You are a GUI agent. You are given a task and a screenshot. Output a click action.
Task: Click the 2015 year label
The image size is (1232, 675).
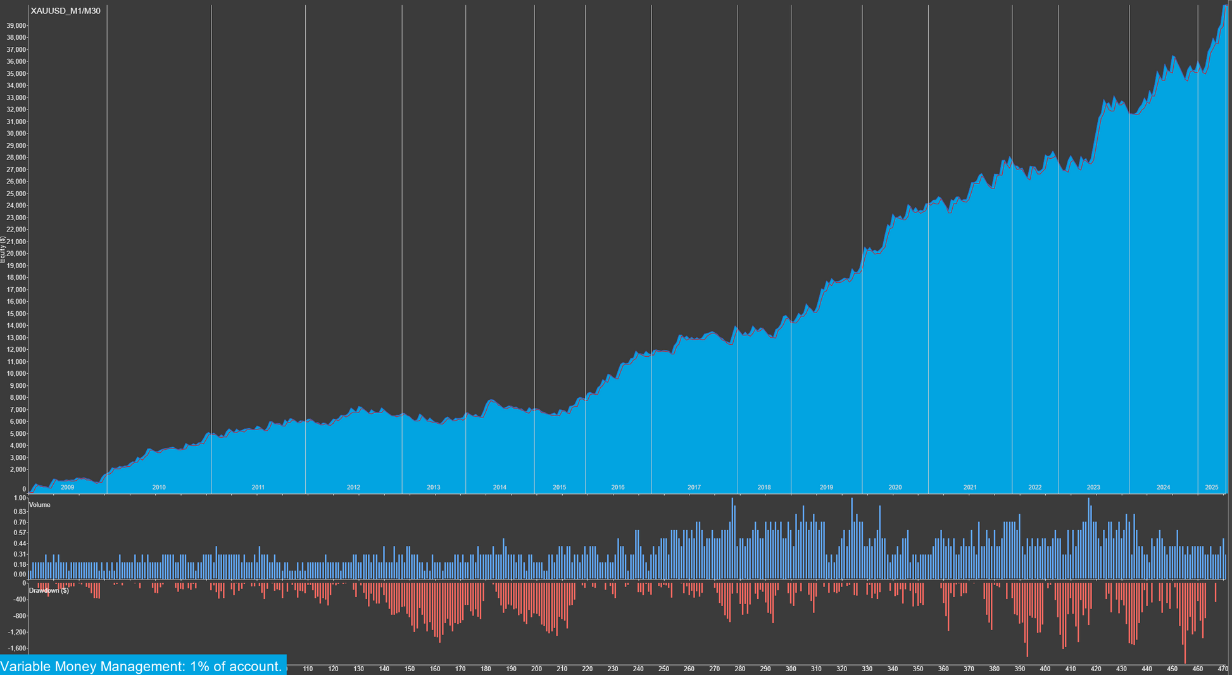point(560,487)
